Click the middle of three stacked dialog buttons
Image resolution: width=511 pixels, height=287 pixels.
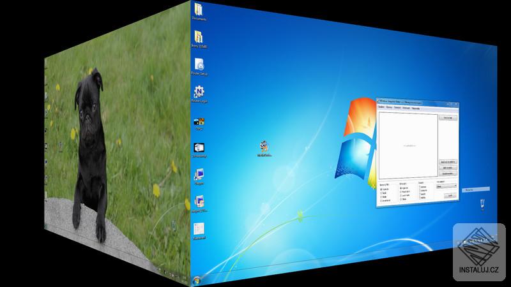[448, 168]
